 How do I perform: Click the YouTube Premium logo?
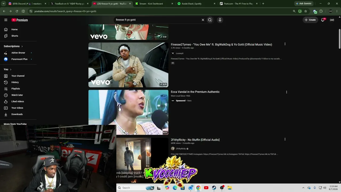(19, 20)
